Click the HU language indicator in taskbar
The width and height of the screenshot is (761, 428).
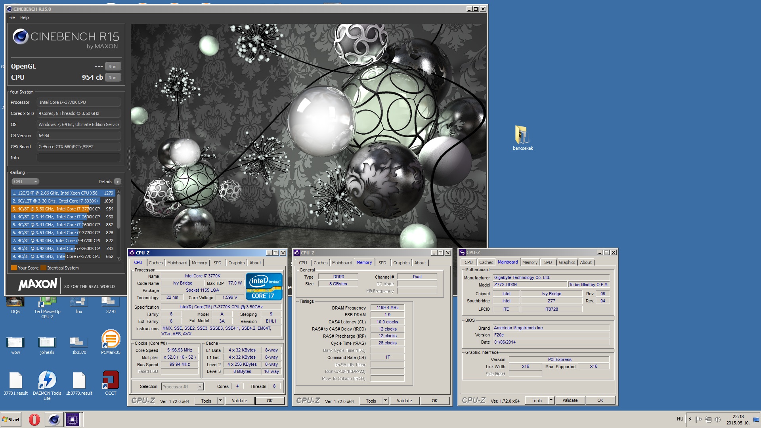pyautogui.click(x=680, y=419)
